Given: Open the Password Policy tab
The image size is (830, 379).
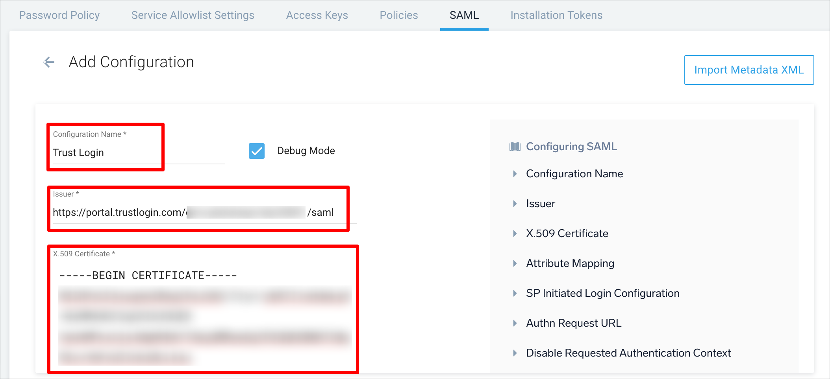Looking at the screenshot, I should (59, 15).
